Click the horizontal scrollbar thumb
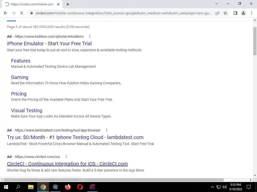 pos(113,180)
